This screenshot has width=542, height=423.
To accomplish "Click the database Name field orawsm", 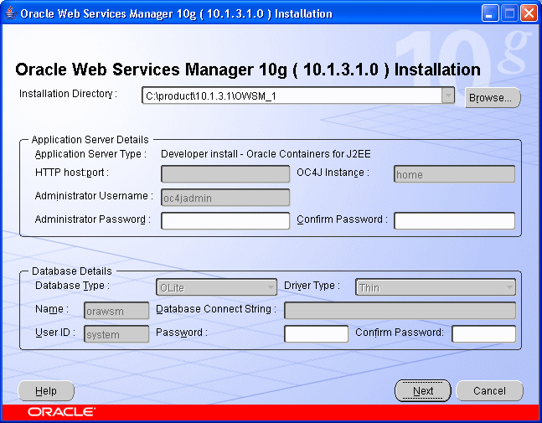I will 116,311.
